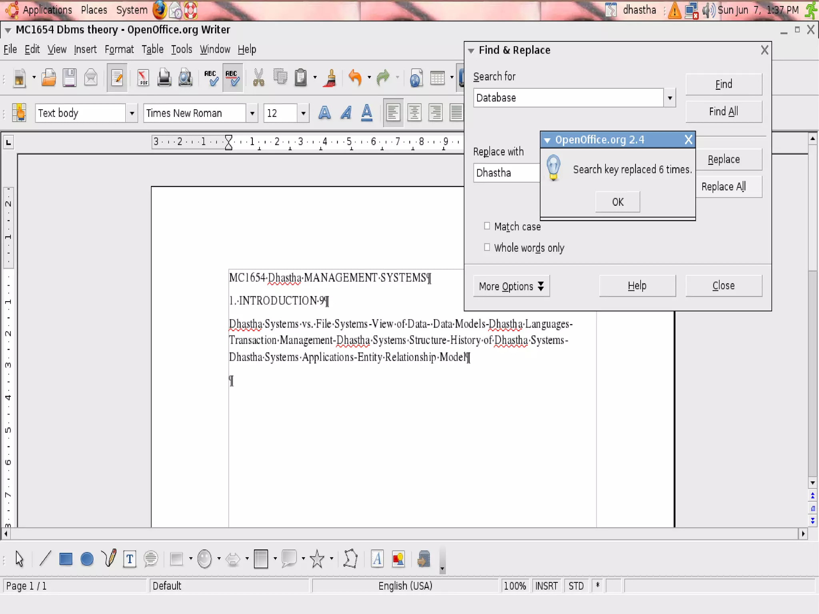819x614 pixels.
Task: Toggle Underline formatting A icon
Action: pyautogui.click(x=367, y=113)
